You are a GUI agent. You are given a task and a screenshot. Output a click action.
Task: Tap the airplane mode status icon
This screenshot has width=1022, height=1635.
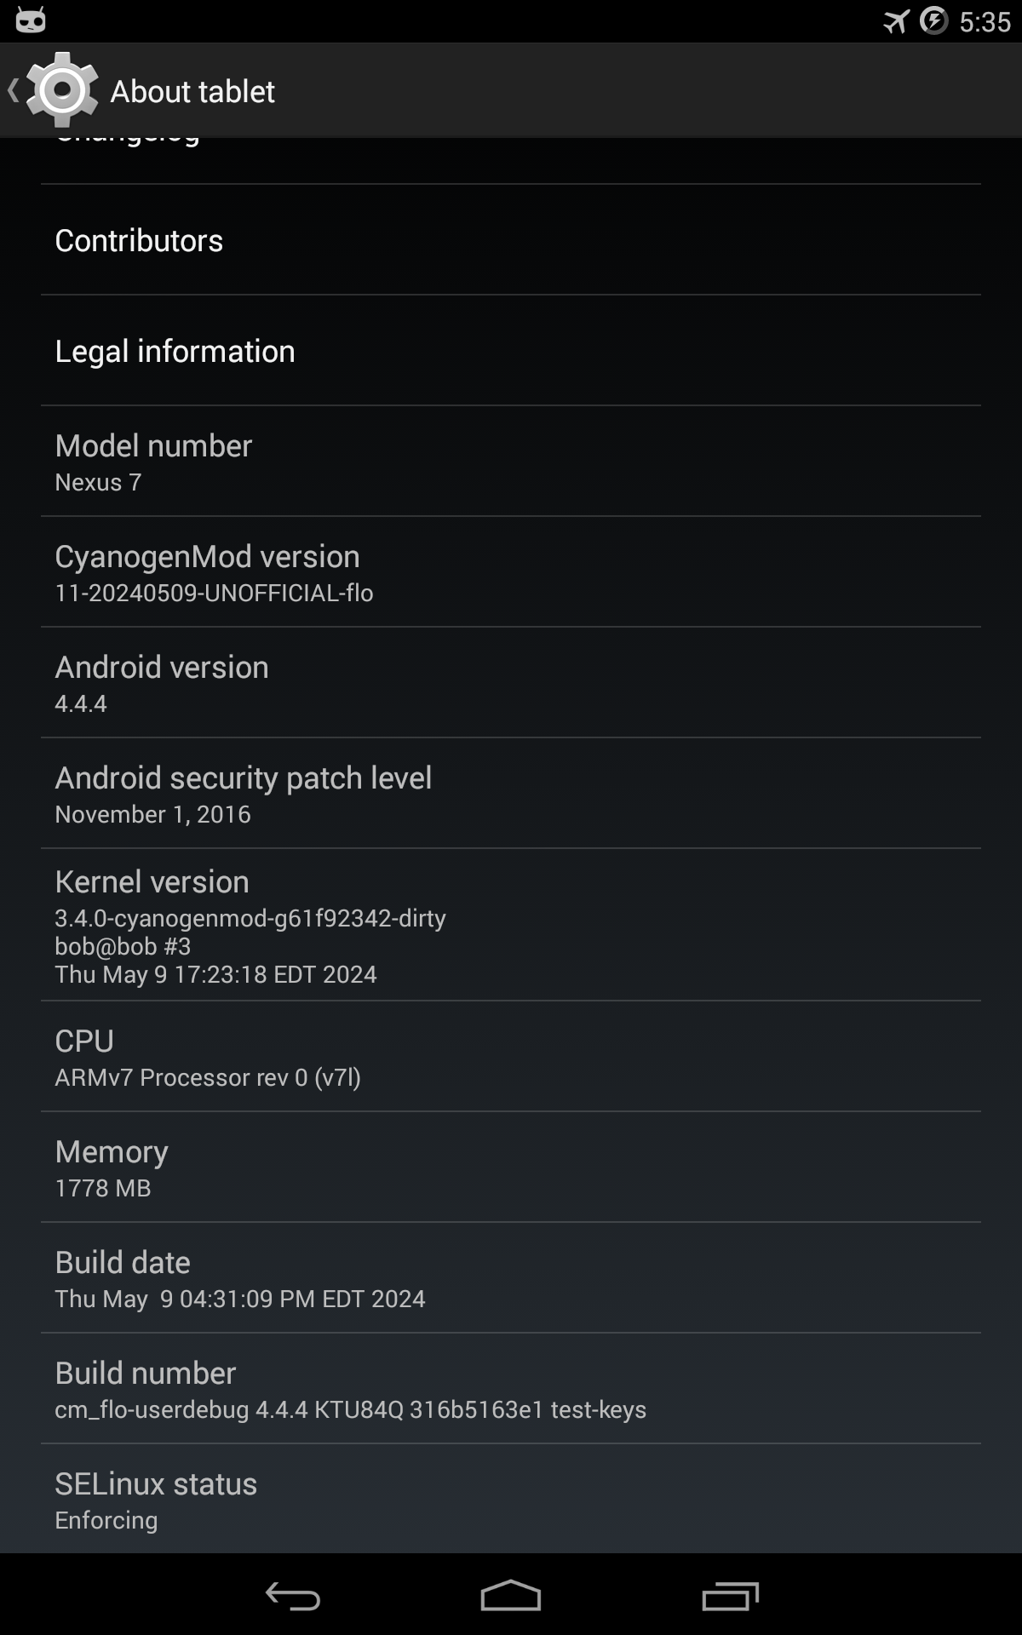[896, 21]
